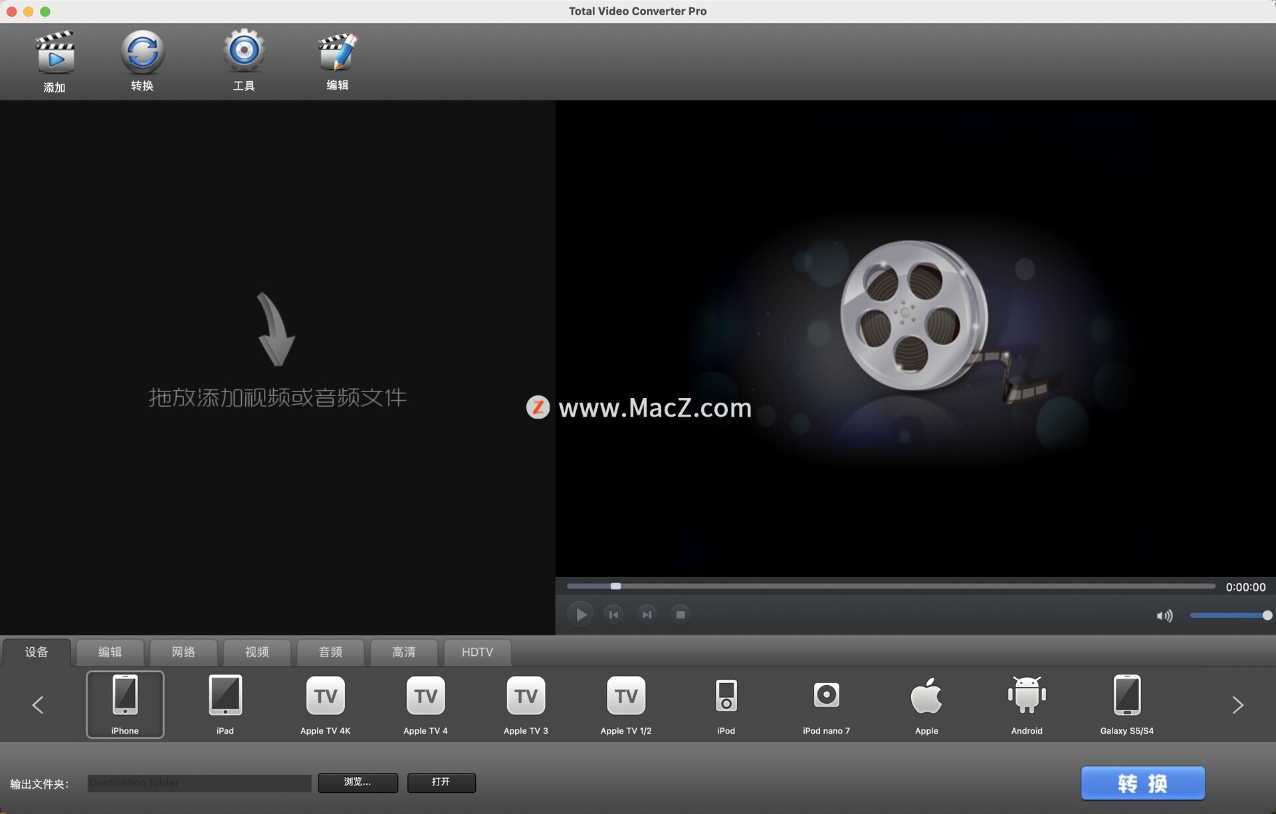This screenshot has height=814, width=1276.
Task: Click the 打开 open folder button
Action: (441, 783)
